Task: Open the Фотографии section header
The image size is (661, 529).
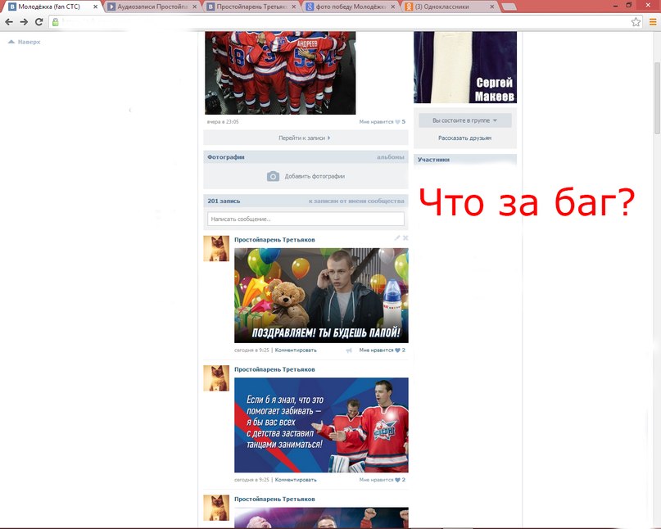Action: (226, 157)
